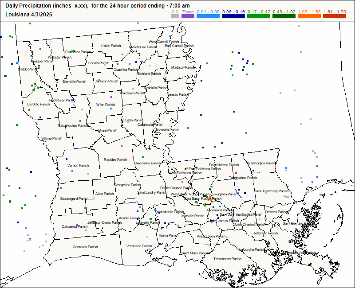The height and width of the screenshot is (288, 355).
Task: Select the Terrebonne Parish label
Action: pyautogui.click(x=227, y=259)
